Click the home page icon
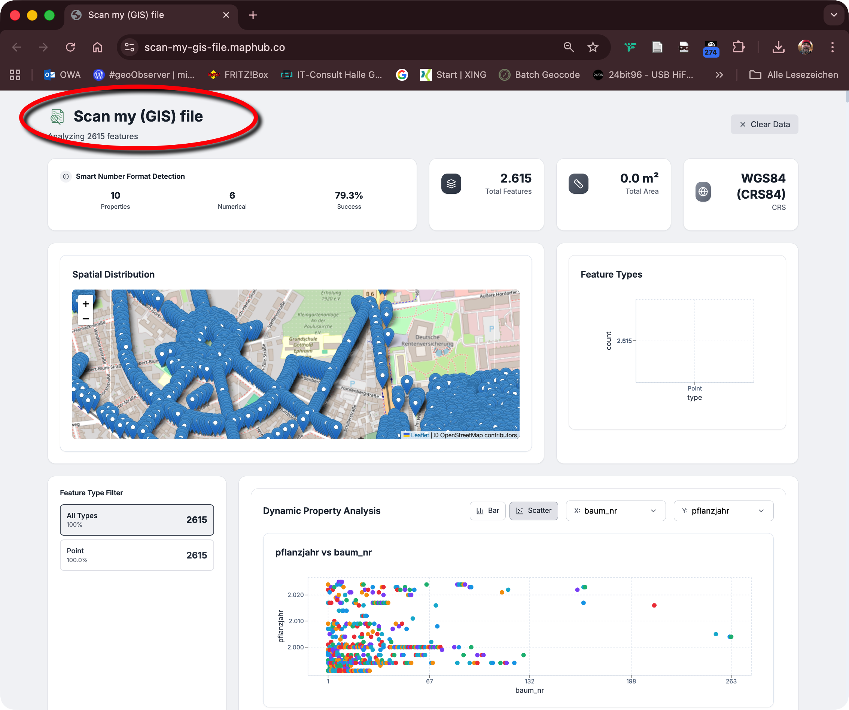Image resolution: width=849 pixels, height=710 pixels. point(97,47)
